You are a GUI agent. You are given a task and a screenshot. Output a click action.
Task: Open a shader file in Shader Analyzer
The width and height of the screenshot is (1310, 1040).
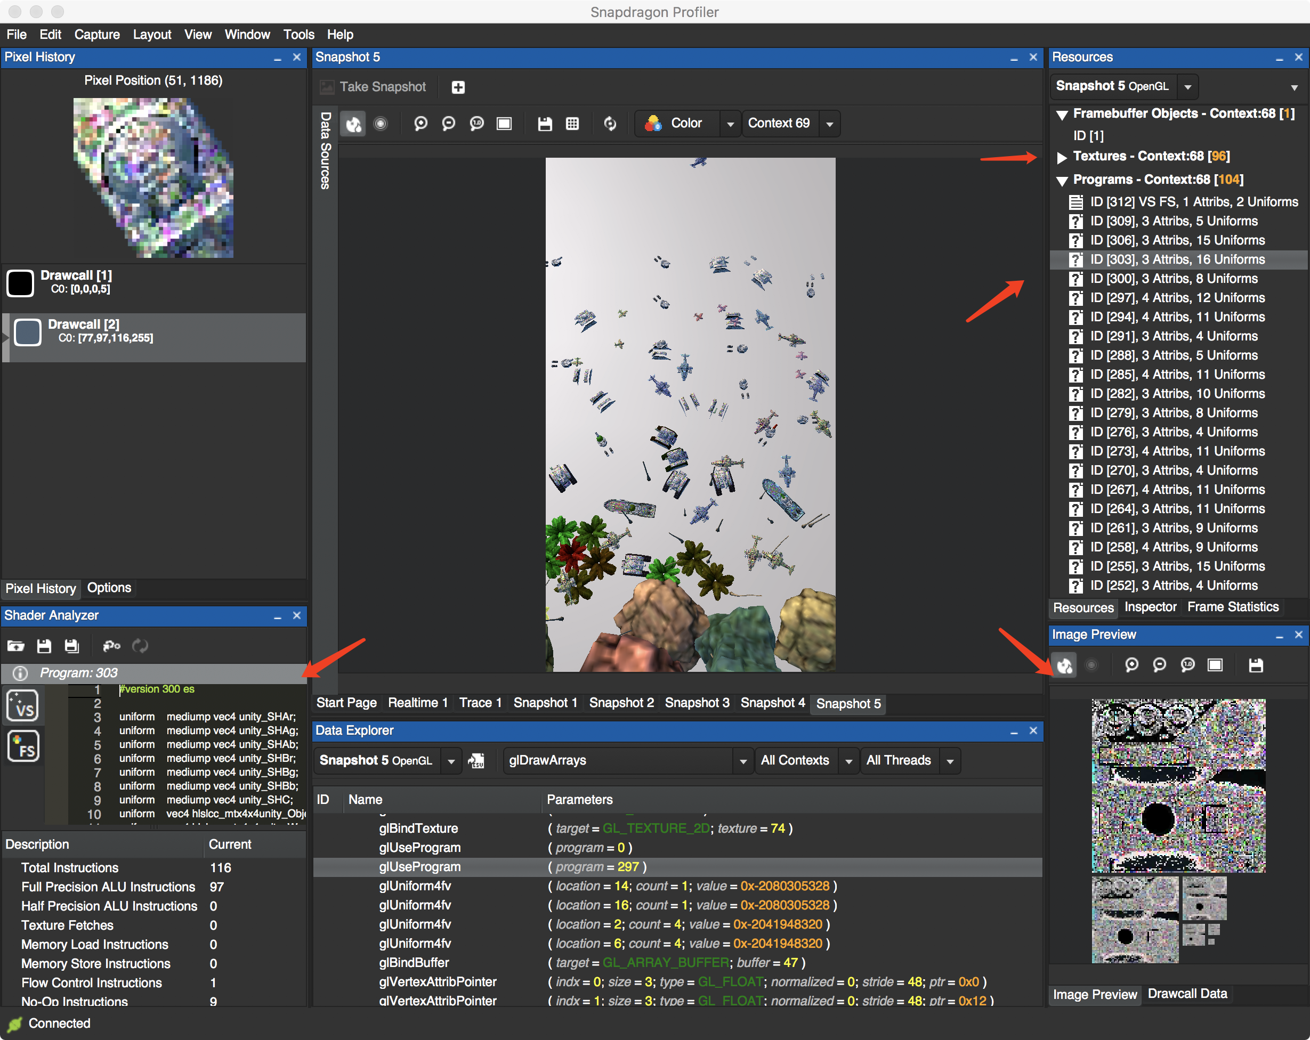click(x=15, y=646)
